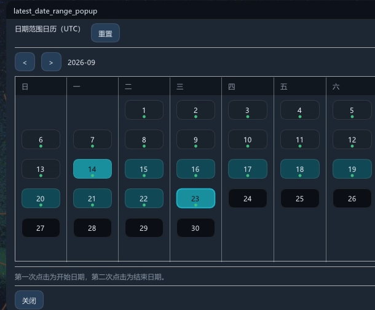This screenshot has width=375, height=310.
Task: Select September 1 on the calendar
Action: (144, 110)
